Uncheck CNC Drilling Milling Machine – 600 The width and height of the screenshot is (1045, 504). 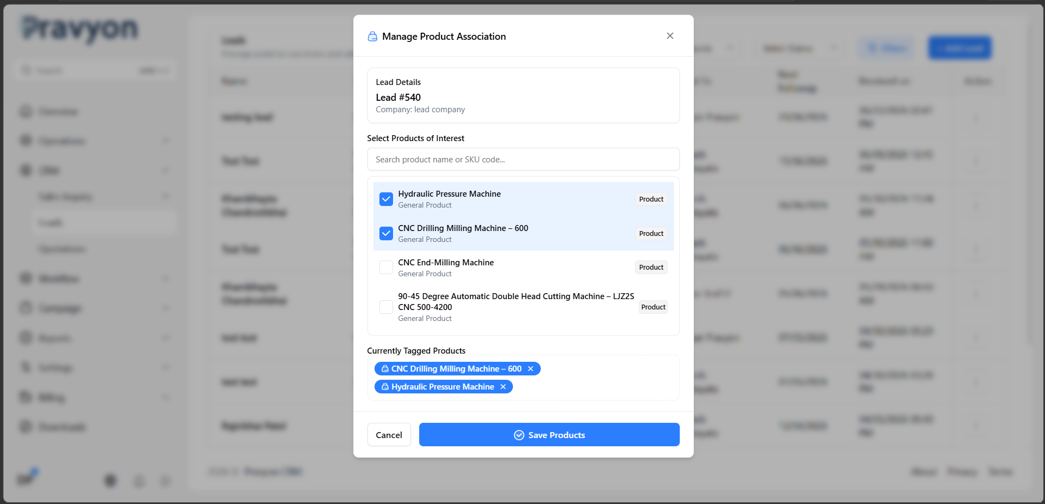386,234
